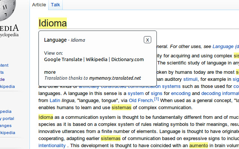Image resolution: width=239 pixels, height=149 pixels.
Task: Open the 'Old French' link
Action: [x=141, y=101]
